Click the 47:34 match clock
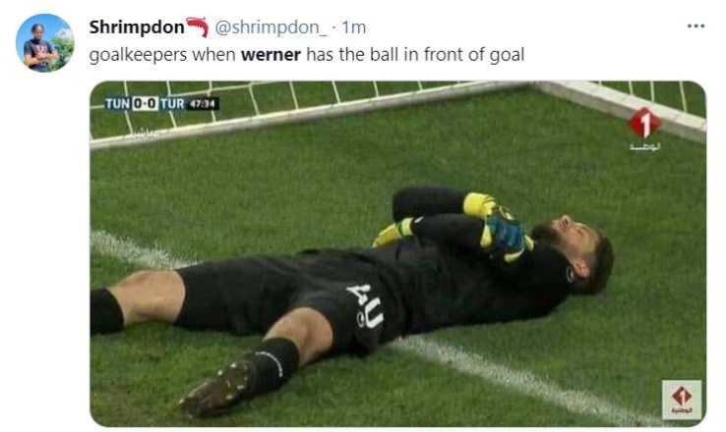 click(x=203, y=103)
